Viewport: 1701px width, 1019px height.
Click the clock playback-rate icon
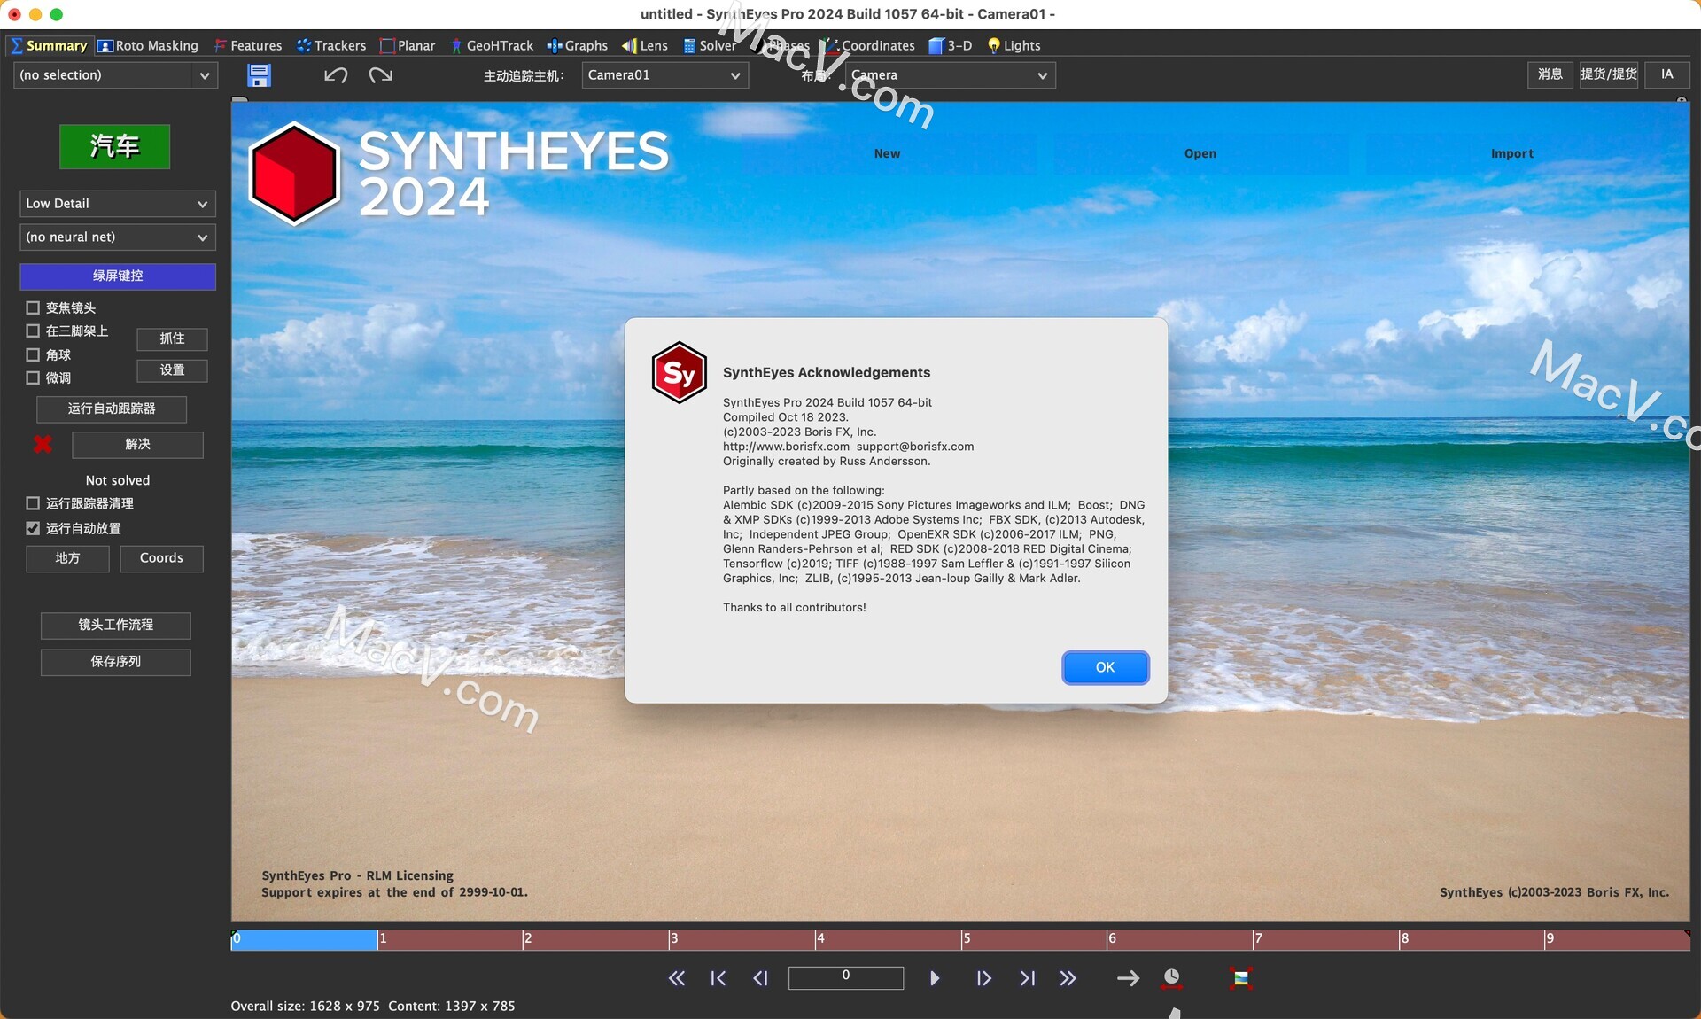pyautogui.click(x=1171, y=977)
